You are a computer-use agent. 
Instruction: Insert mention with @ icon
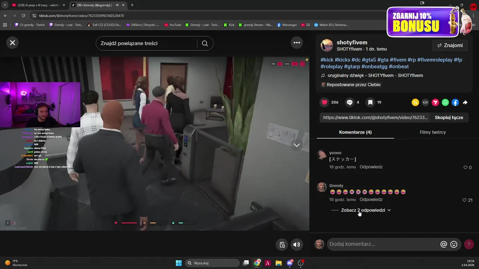coord(443,244)
